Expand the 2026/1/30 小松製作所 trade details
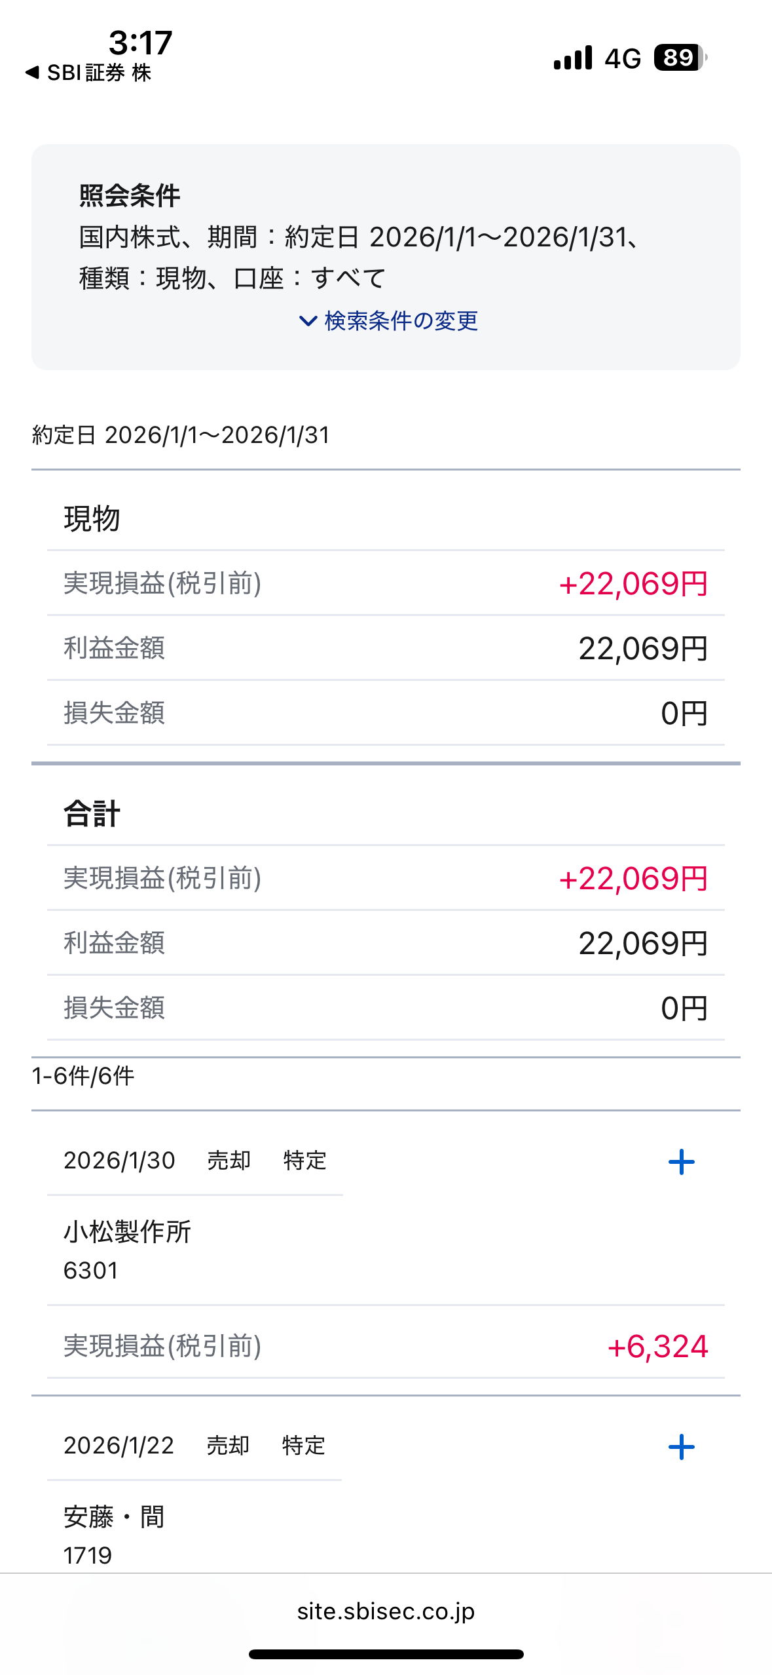772x1675 pixels. (681, 1162)
